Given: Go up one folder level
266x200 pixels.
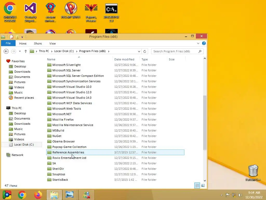Looking at the screenshot, I should pos(26,51).
